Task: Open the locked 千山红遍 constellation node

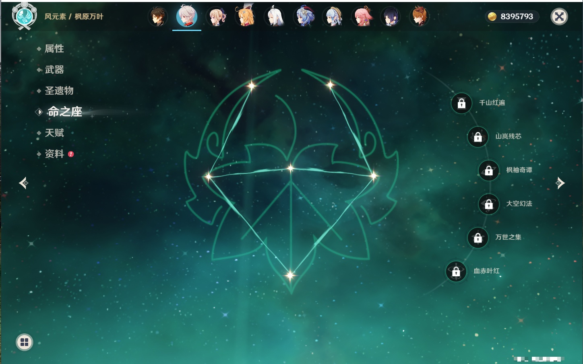Action: (x=461, y=103)
